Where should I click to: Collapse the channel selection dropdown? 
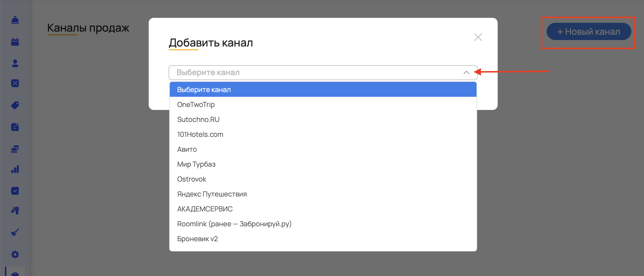click(x=466, y=72)
